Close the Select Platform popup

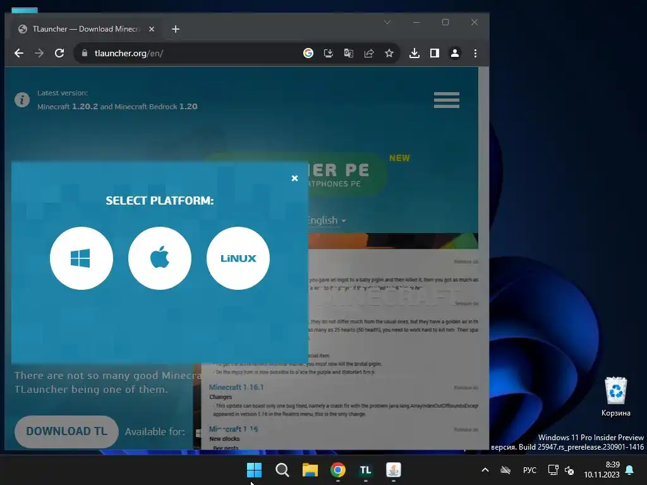click(x=294, y=178)
